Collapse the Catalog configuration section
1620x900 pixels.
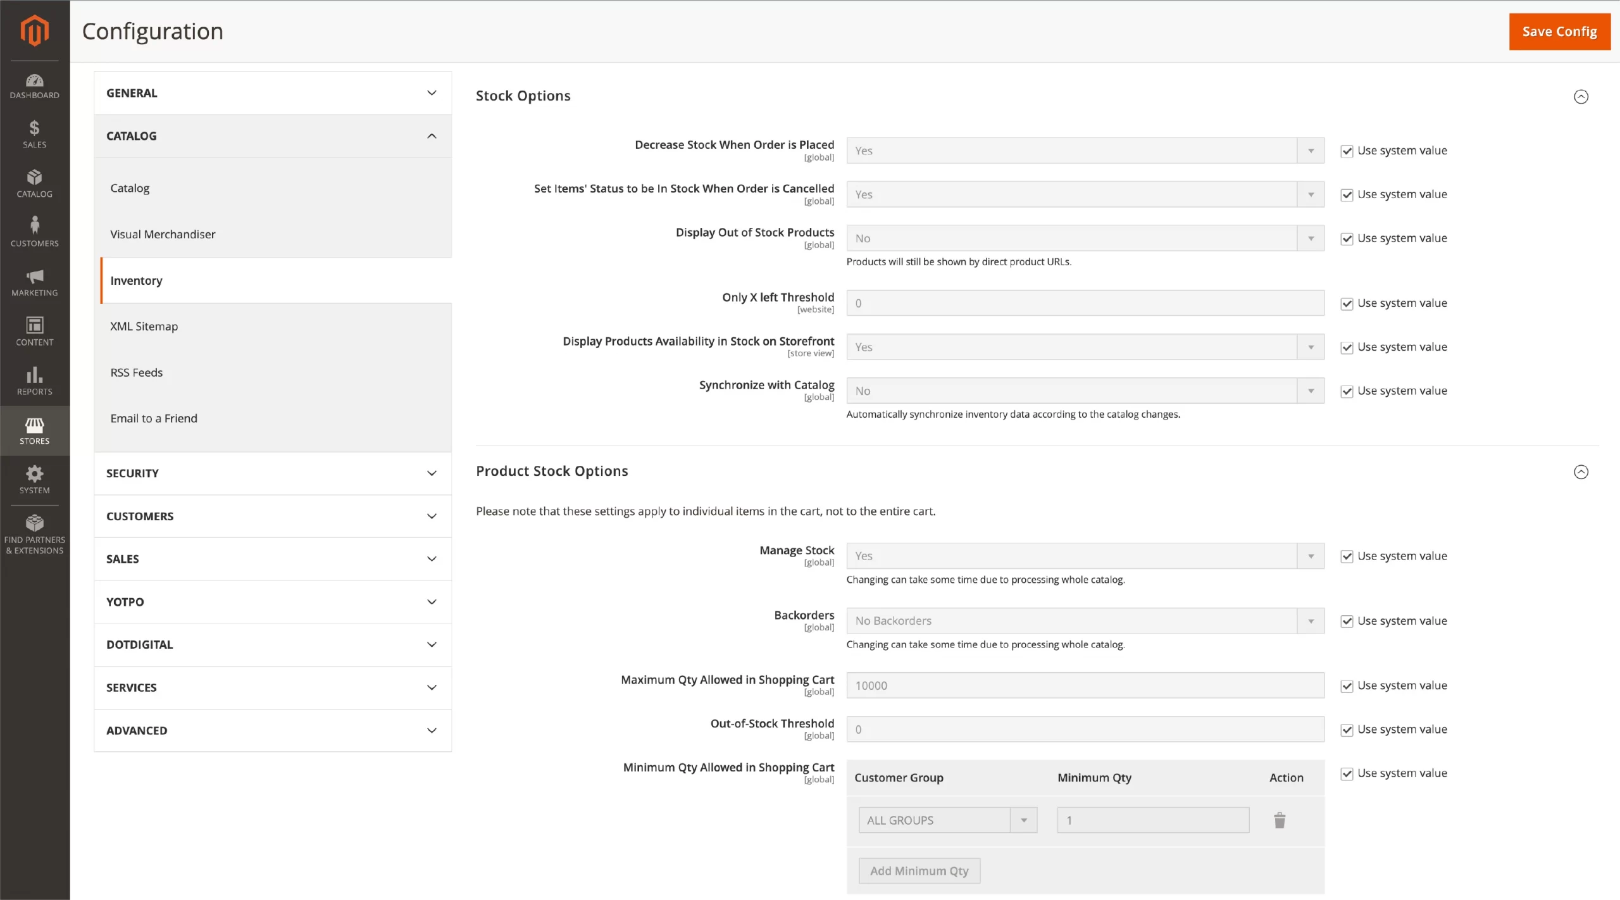(432, 135)
